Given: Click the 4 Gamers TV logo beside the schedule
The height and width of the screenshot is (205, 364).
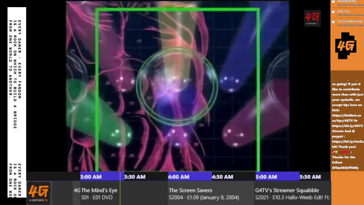Looking at the screenshot, I should [39, 194].
